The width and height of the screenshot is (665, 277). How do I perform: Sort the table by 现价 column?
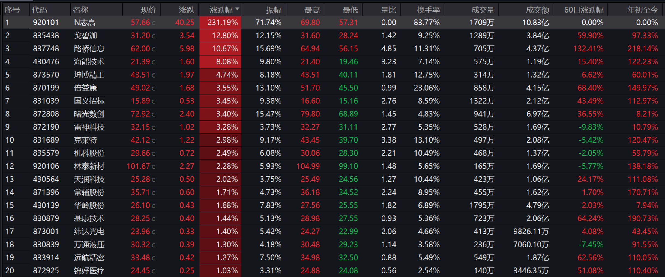(x=149, y=10)
